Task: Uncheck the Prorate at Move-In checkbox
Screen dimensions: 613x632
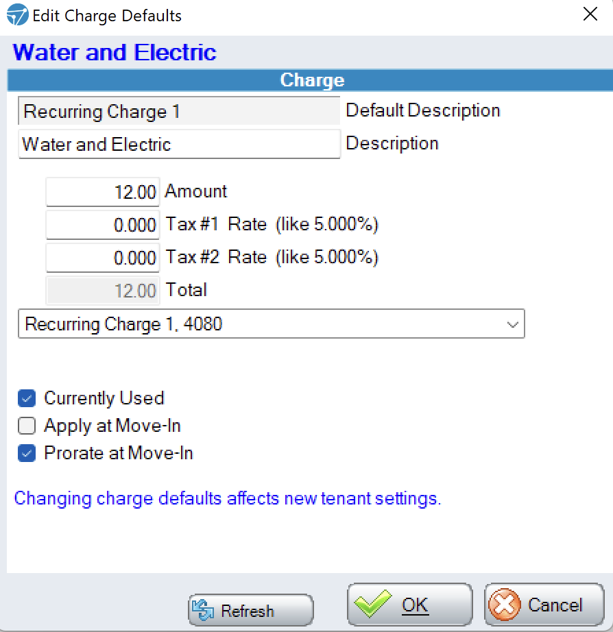Action: (27, 453)
